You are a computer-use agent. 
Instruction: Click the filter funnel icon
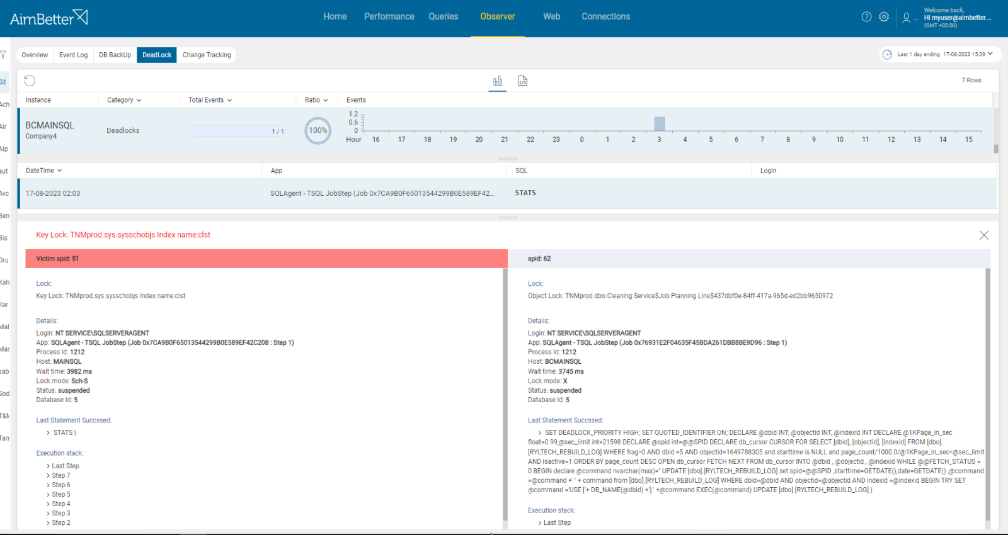pos(3,55)
